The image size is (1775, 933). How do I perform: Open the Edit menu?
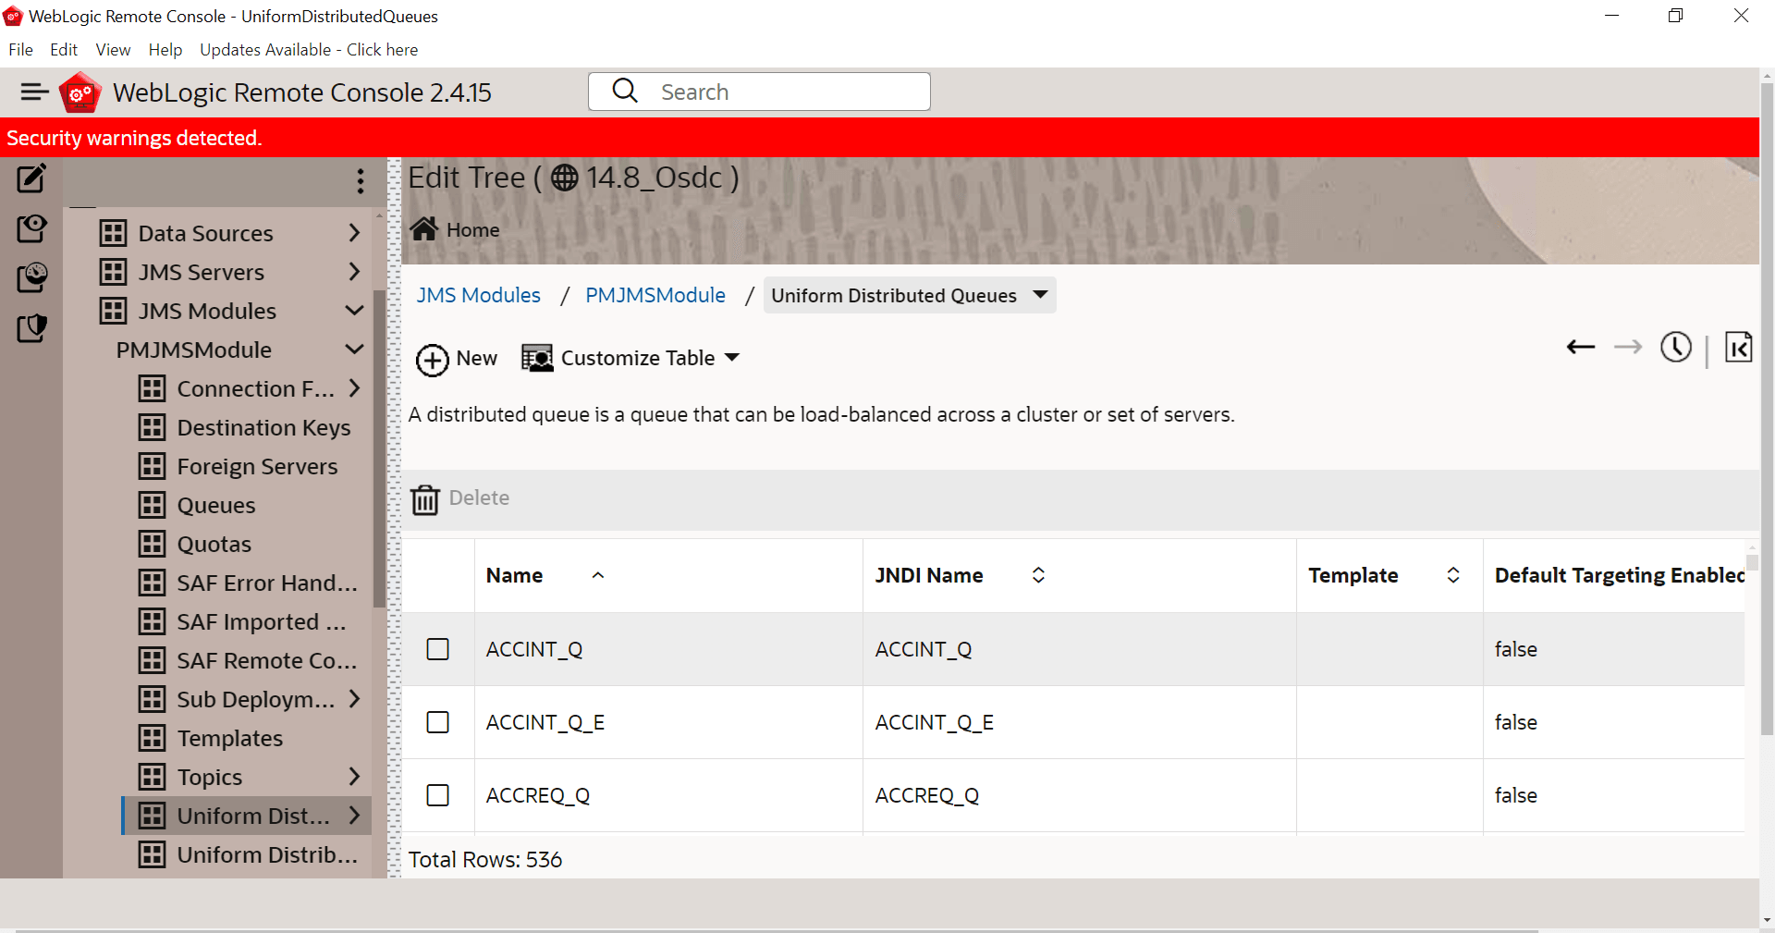click(x=64, y=50)
